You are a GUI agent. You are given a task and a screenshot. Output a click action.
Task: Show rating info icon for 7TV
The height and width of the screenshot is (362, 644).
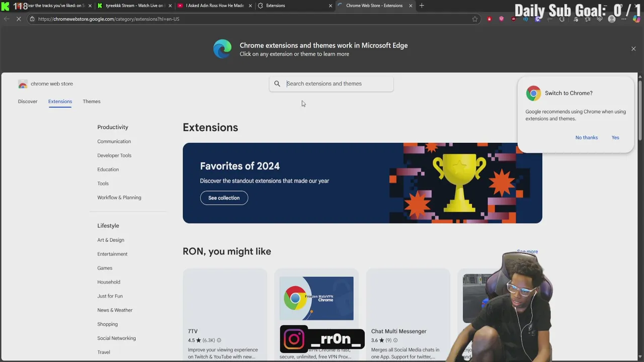[x=219, y=340]
